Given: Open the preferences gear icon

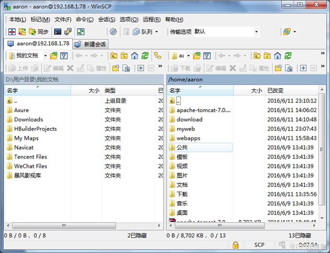Looking at the screenshot, I should pos(113,32).
